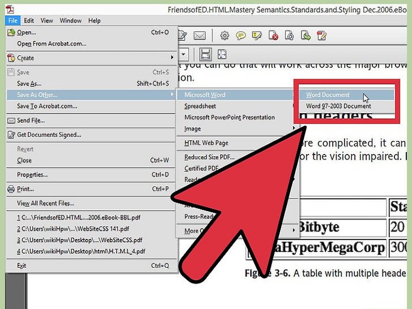This screenshot has width=412, height=309.
Task: Click the extract page icon with green arrow
Action: pyautogui.click(x=306, y=36)
